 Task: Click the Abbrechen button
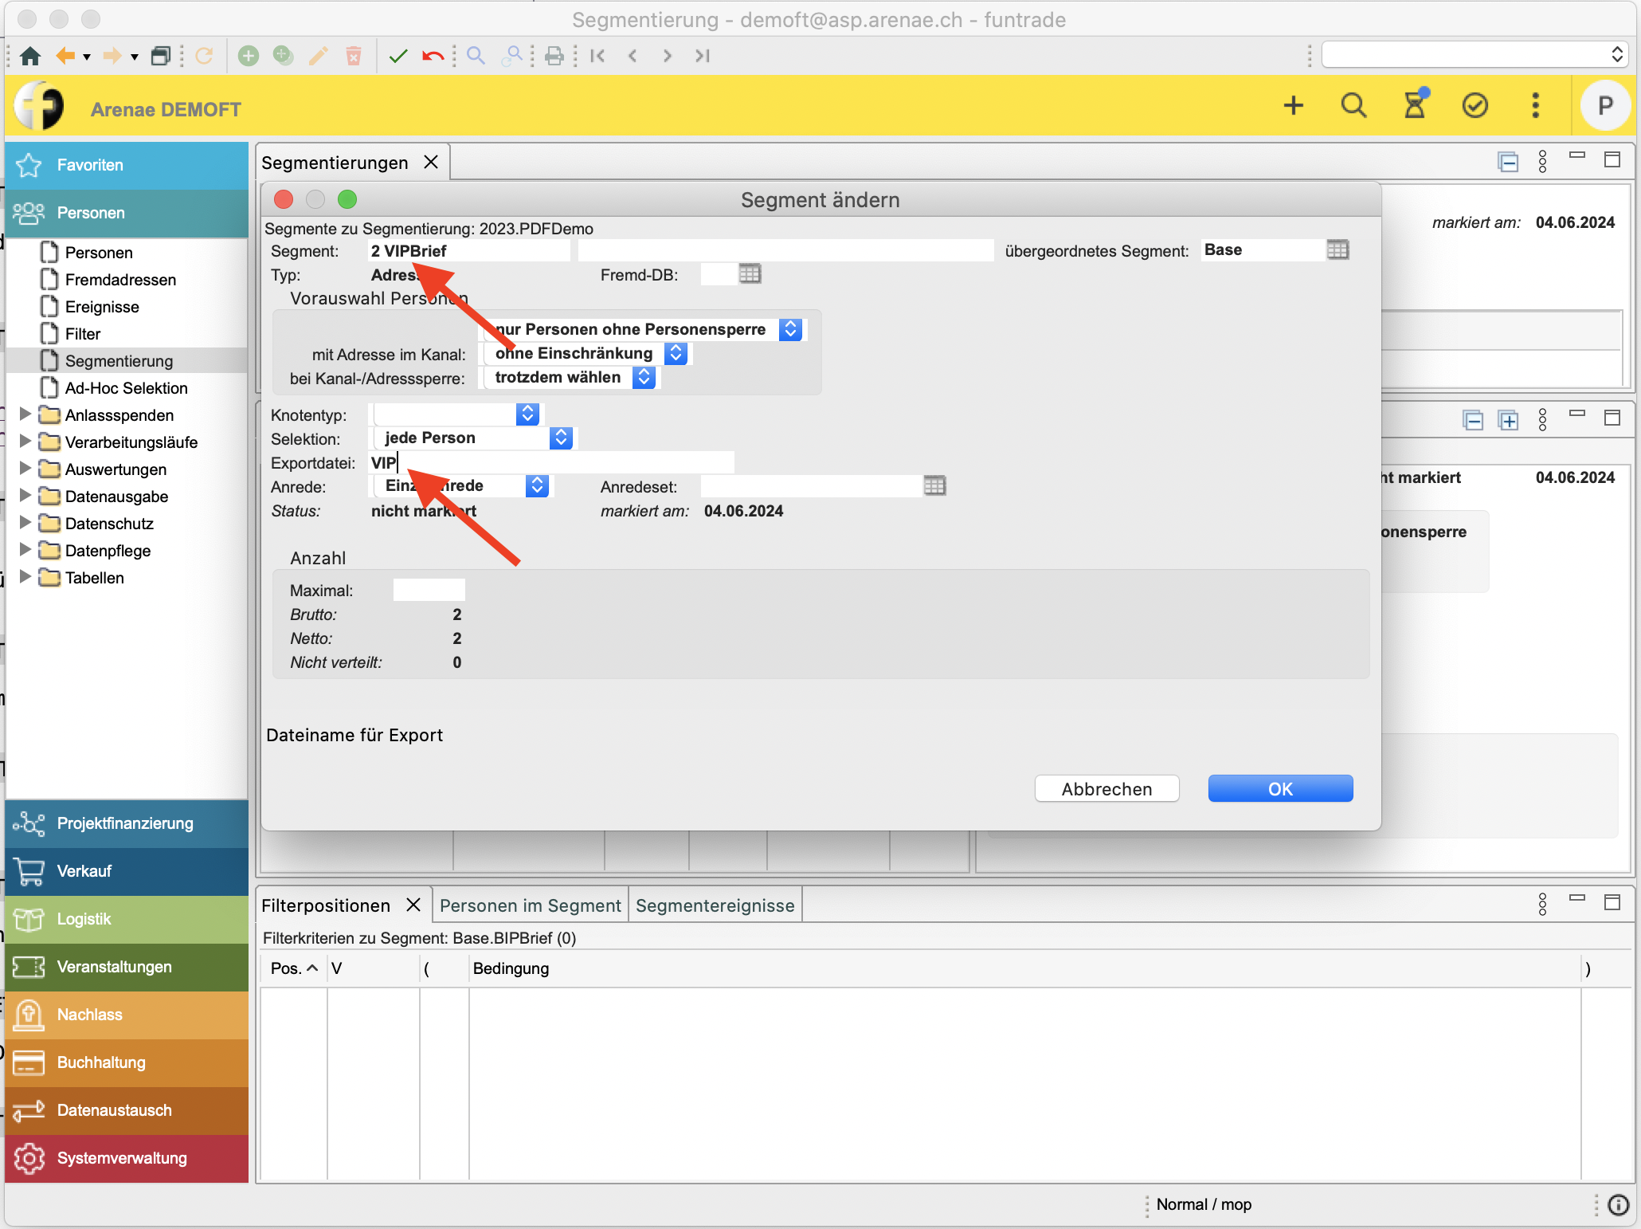point(1106,789)
